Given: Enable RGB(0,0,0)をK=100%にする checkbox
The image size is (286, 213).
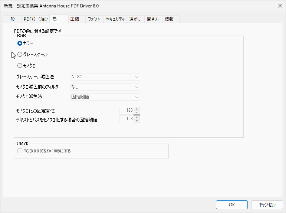Looking at the screenshot, I should (x=20, y=151).
